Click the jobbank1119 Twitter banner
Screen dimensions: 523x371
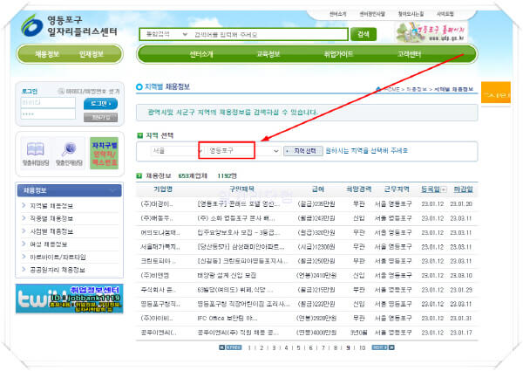(70, 299)
